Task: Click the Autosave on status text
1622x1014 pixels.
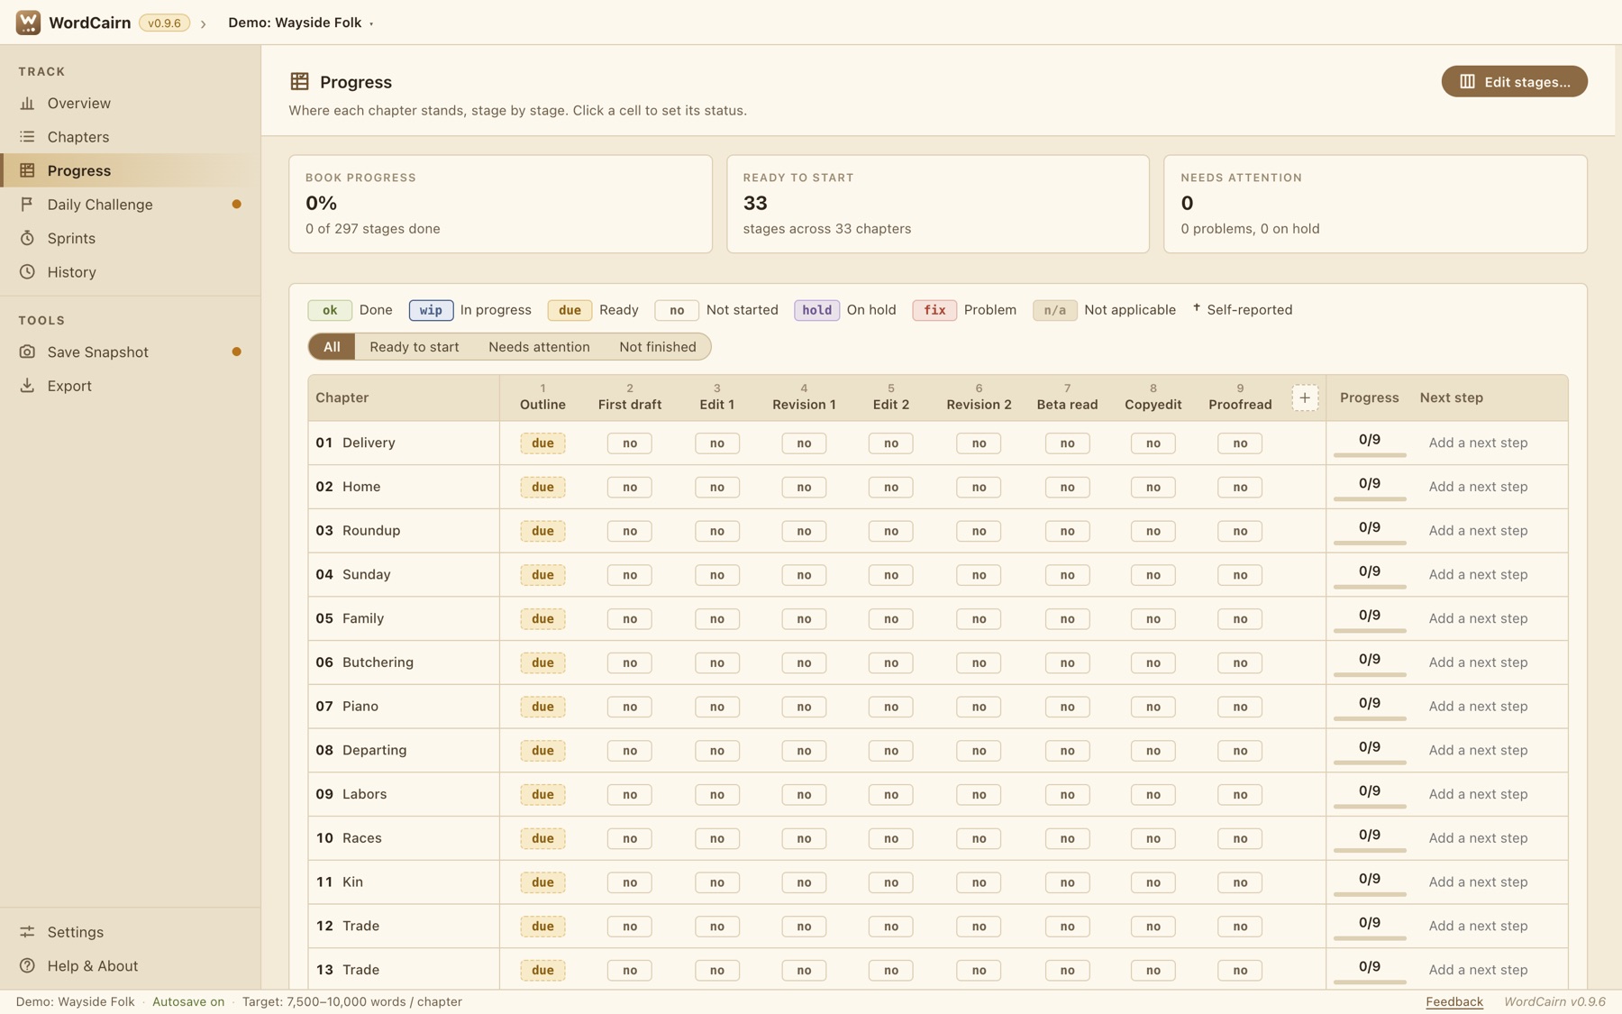Action: [188, 1001]
